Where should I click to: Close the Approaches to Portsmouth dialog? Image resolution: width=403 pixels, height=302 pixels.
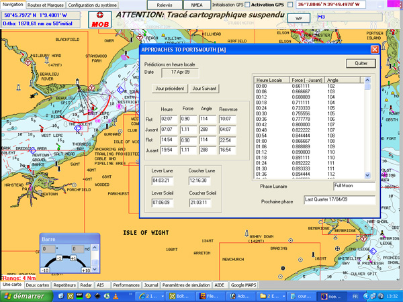(x=375, y=49)
